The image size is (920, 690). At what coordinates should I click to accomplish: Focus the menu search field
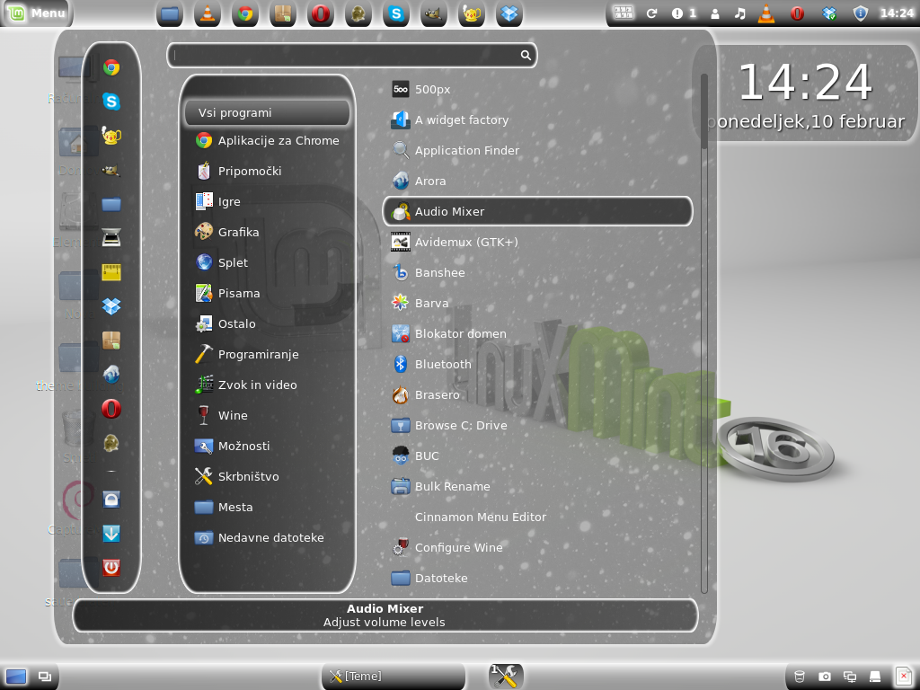coord(352,55)
